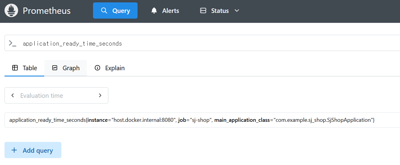Click the terminal prompt icon in query box

click(12, 43)
